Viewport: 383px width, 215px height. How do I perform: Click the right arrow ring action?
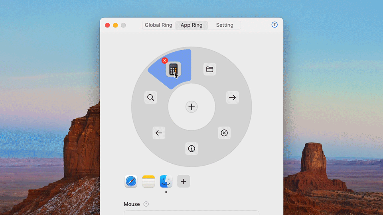coord(232,98)
